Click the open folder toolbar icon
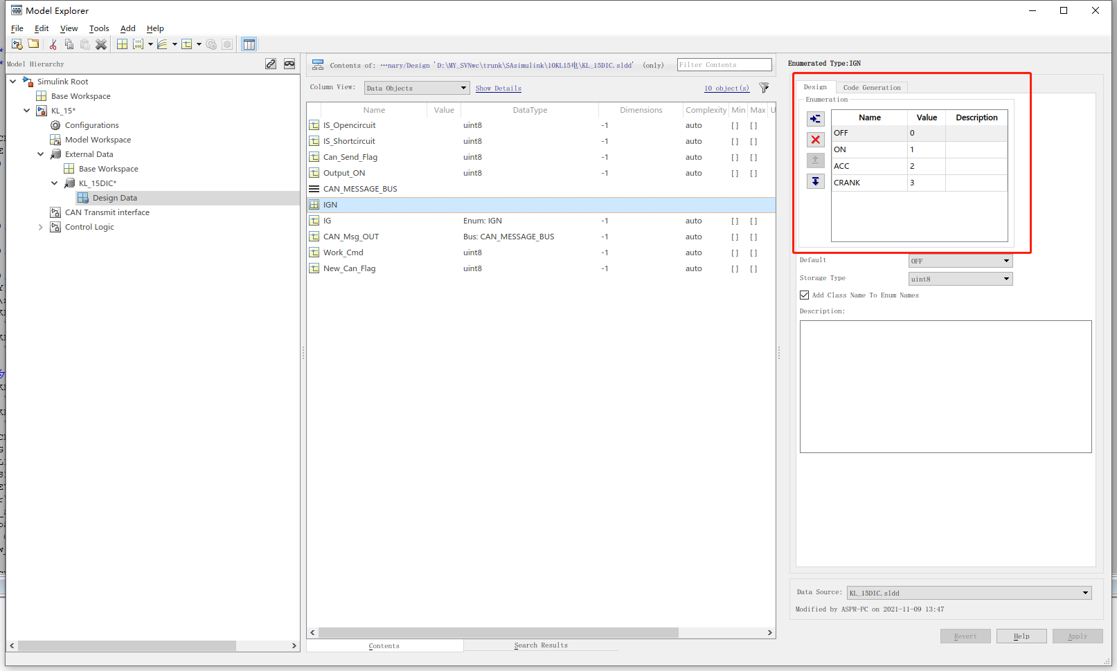Image resolution: width=1117 pixels, height=671 pixels. point(33,44)
